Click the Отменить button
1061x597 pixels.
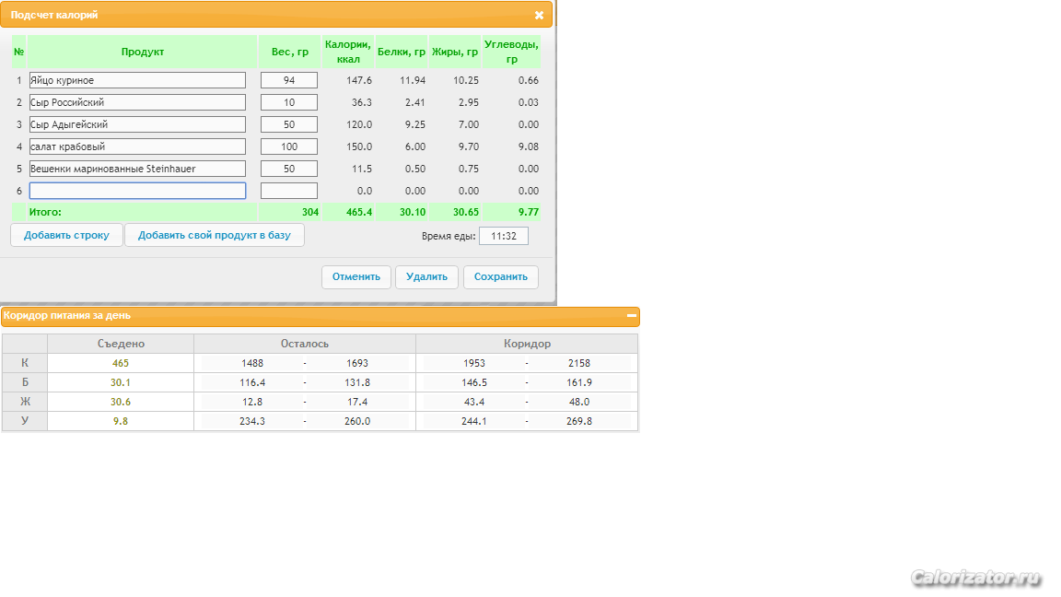(x=356, y=276)
